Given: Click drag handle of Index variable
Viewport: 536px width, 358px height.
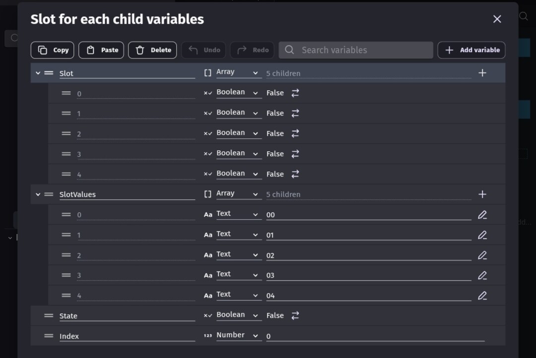Looking at the screenshot, I should (49, 336).
